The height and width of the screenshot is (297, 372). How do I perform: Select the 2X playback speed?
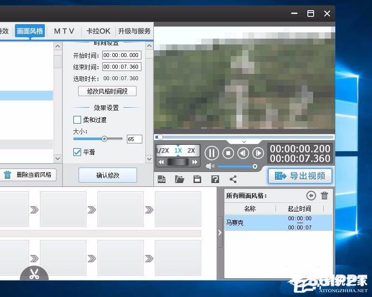(191, 151)
